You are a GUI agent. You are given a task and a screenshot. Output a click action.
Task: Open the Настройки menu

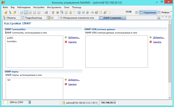39,7
